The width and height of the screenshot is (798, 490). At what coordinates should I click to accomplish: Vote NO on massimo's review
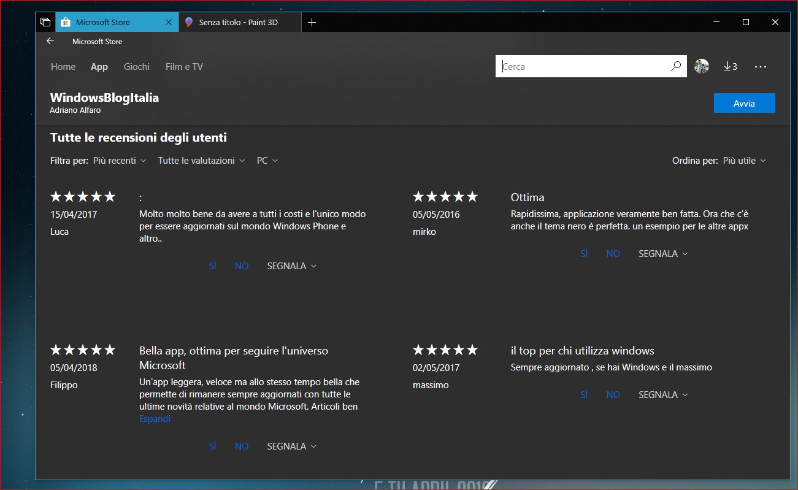pos(613,395)
